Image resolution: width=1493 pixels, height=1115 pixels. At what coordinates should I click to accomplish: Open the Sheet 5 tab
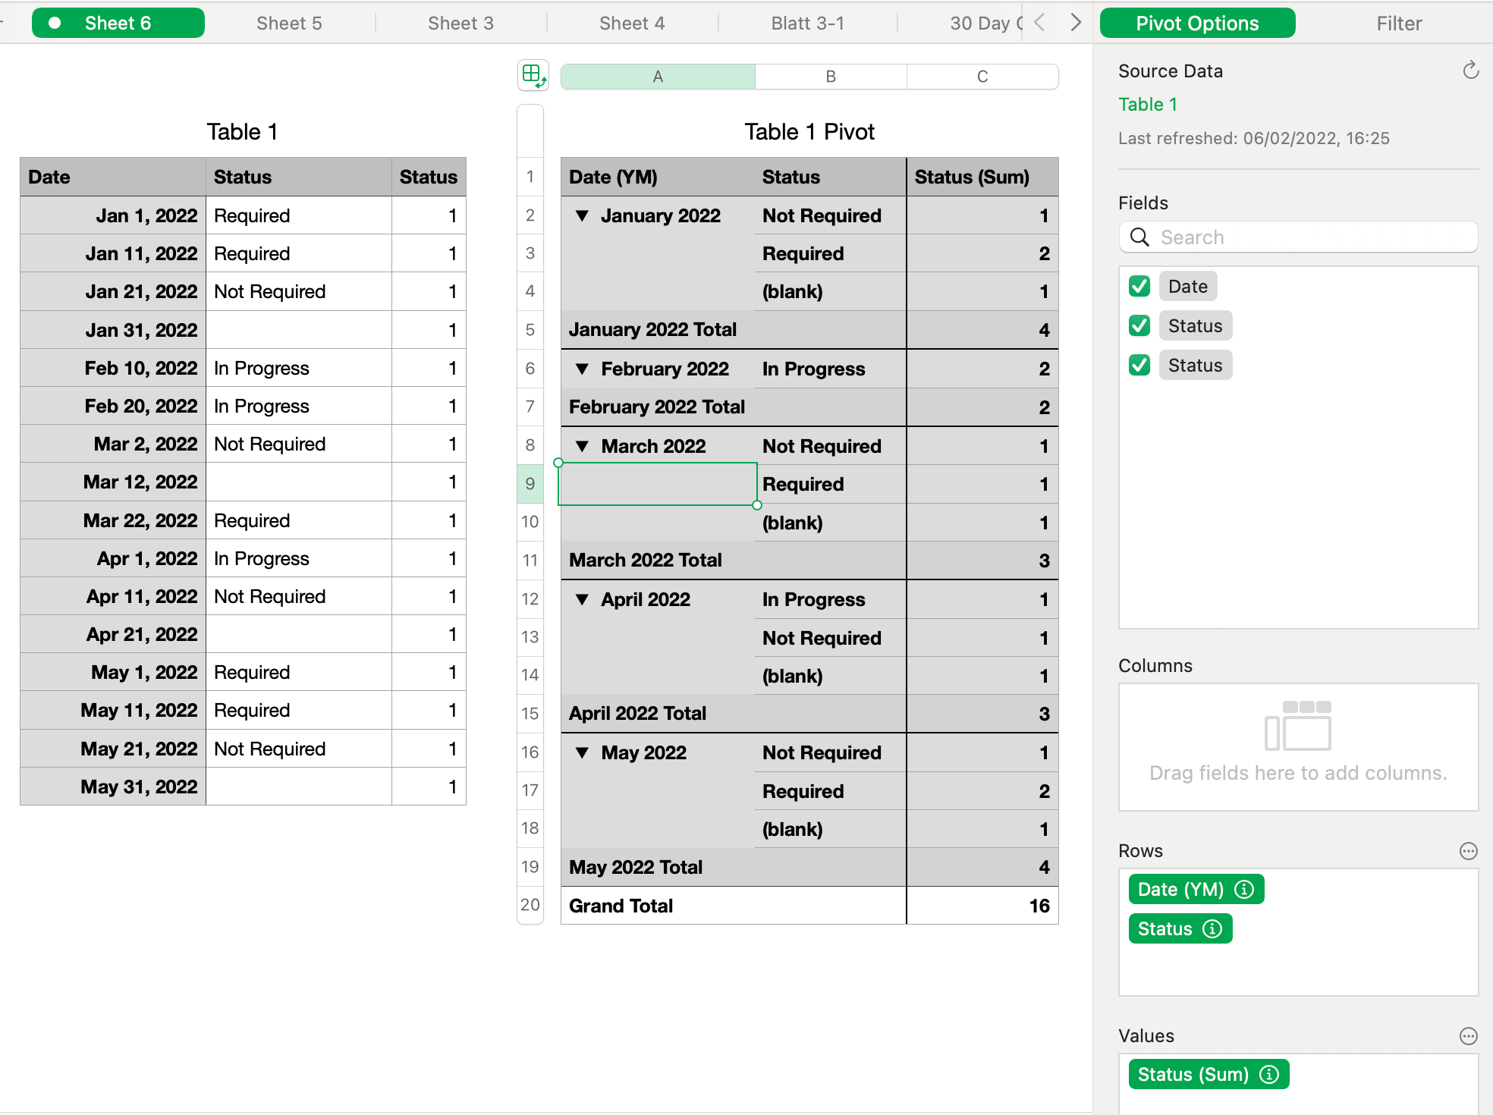pos(289,24)
